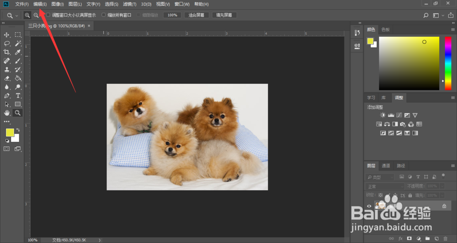
Task: Select the Magic Wand tool
Action: tap(18, 44)
